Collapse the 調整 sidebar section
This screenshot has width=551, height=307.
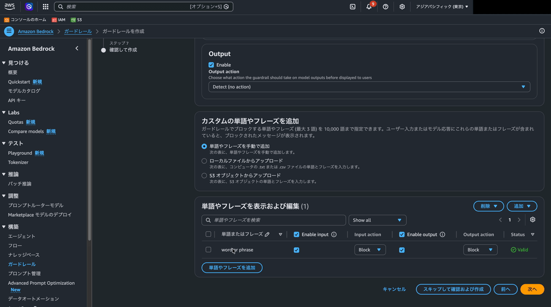4,196
